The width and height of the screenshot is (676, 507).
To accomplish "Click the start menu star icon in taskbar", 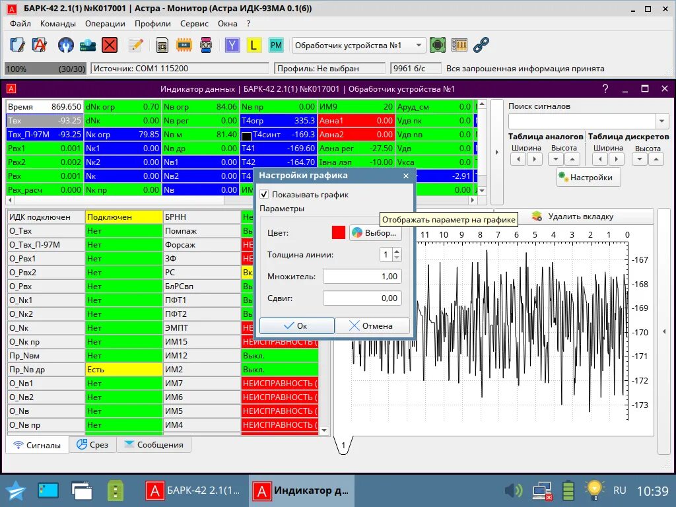I will tap(16, 490).
